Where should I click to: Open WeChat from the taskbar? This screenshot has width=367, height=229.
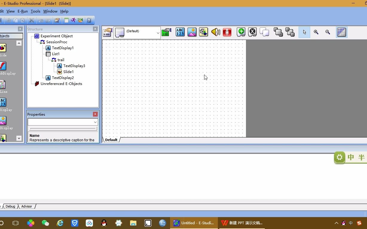click(x=45, y=223)
